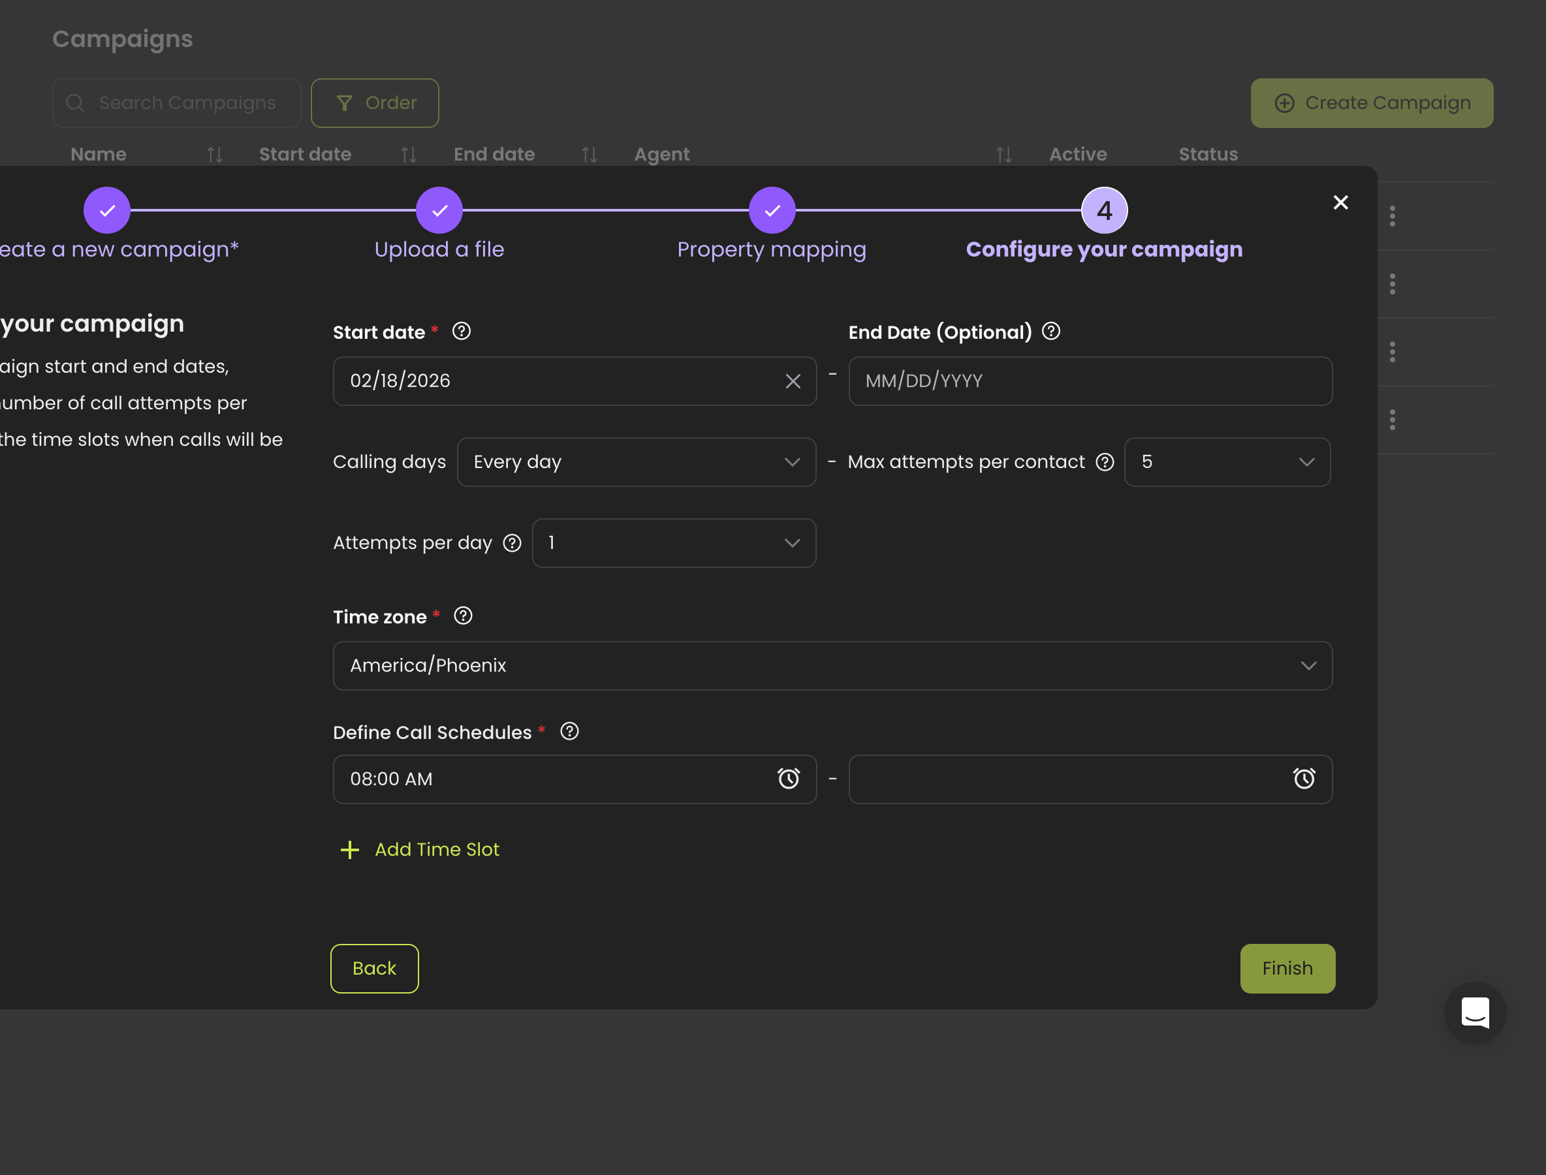Screen dimensions: 1546x1175
Task: Open clock picker for the end time field
Action: [x=1304, y=778]
